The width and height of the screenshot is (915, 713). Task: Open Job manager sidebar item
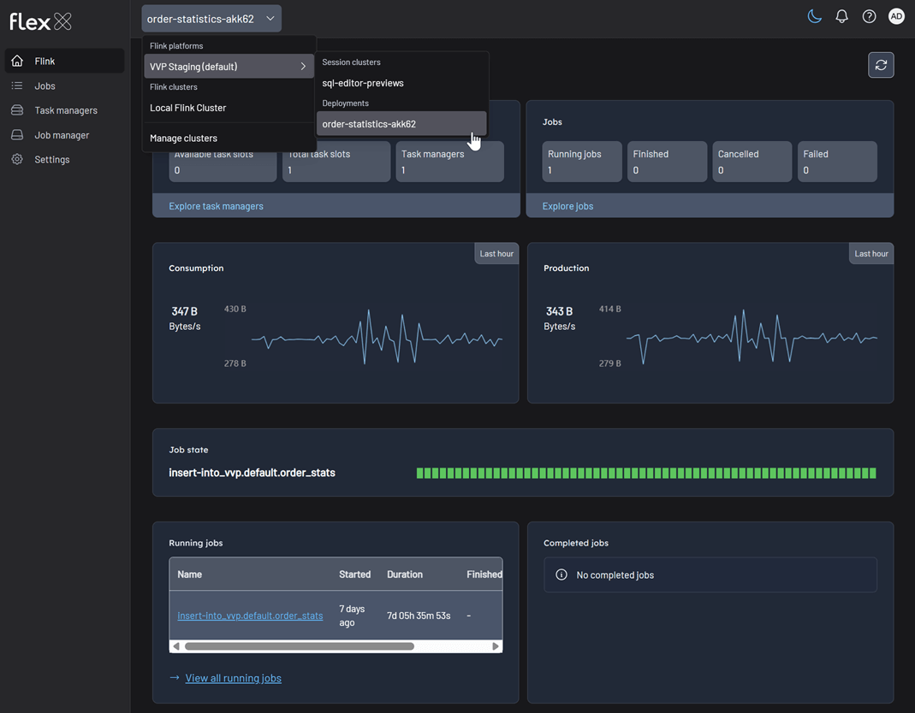pyautogui.click(x=62, y=135)
